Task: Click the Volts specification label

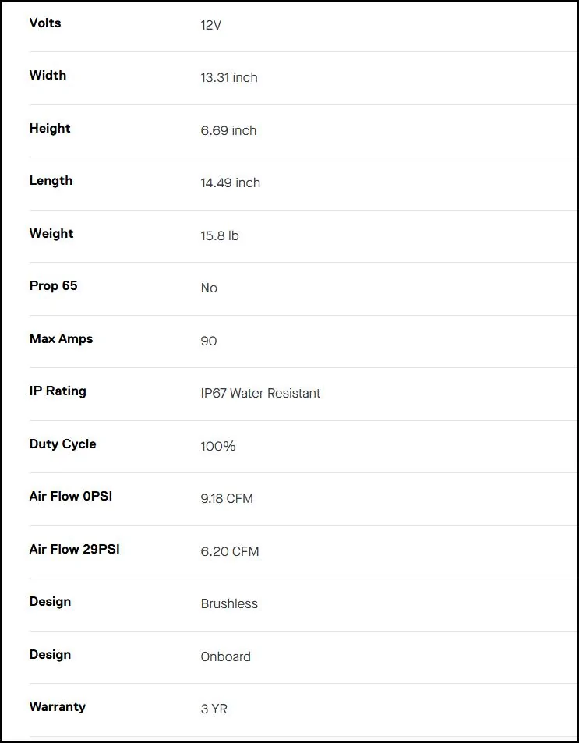Action: tap(45, 23)
